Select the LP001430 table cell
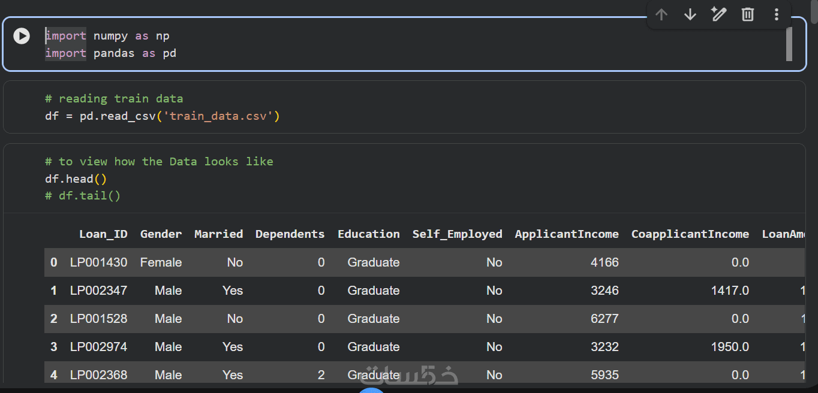 pyautogui.click(x=98, y=262)
